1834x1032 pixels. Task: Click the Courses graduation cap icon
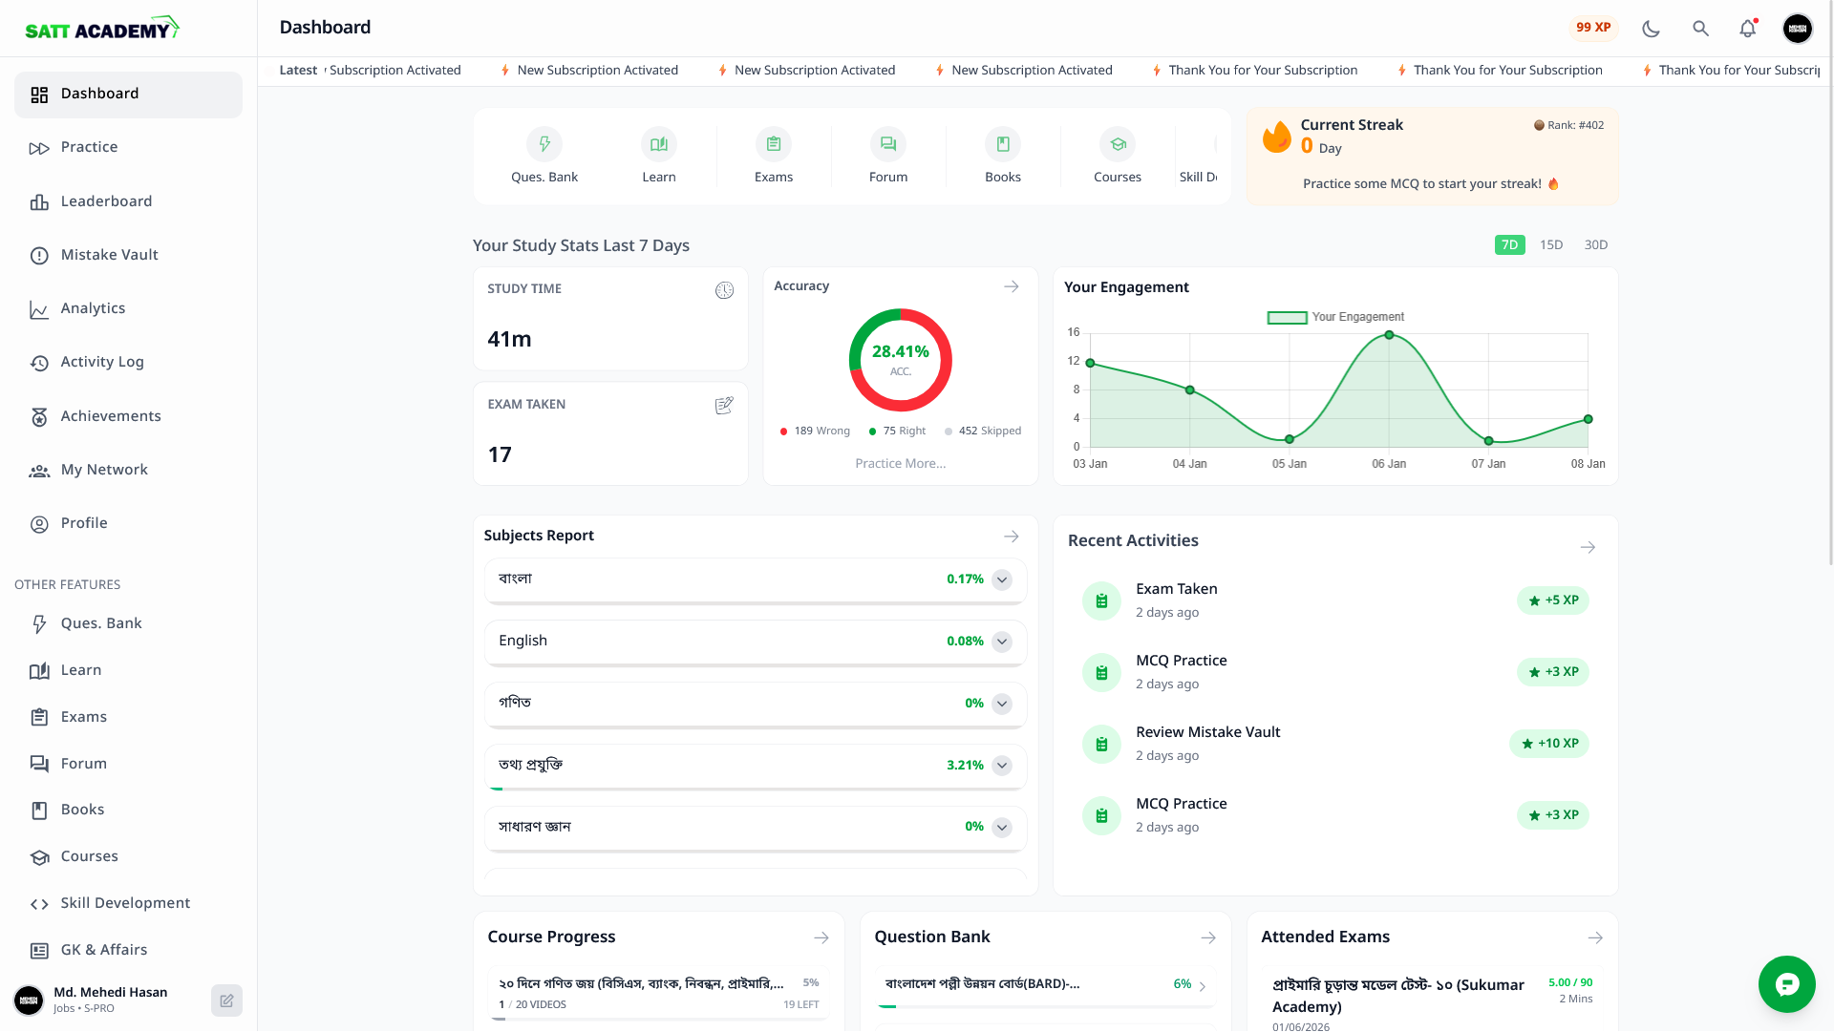click(1118, 144)
